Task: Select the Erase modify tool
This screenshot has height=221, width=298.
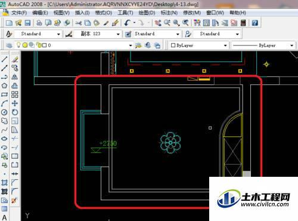Action: (15, 59)
